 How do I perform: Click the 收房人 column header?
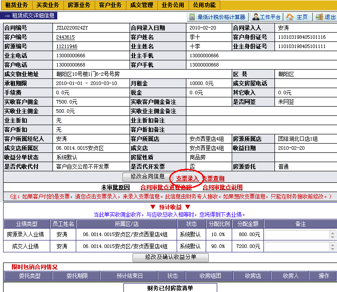click(x=291, y=276)
